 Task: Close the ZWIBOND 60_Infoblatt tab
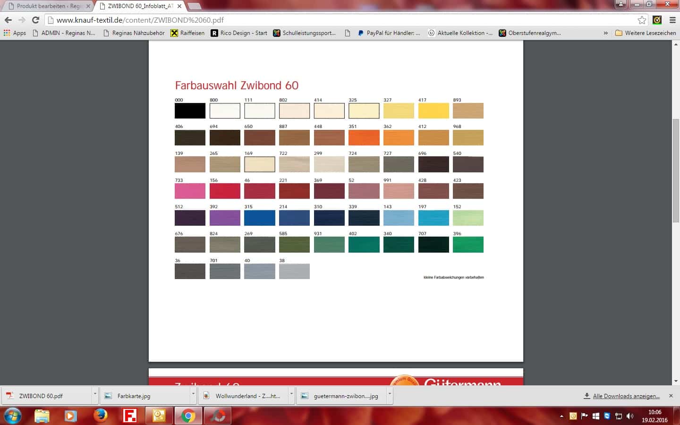click(179, 6)
